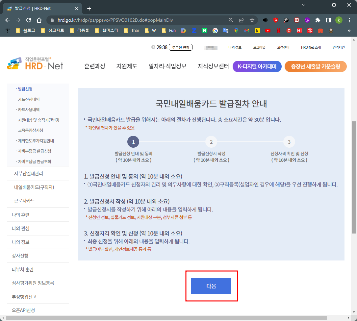Click 로그아웃 to log out

tap(259, 47)
